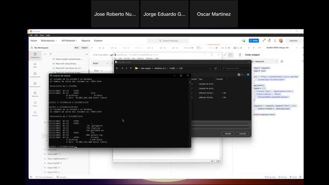Open Postman Help menu
Screen dimensions: 329x185
pos(48,35)
